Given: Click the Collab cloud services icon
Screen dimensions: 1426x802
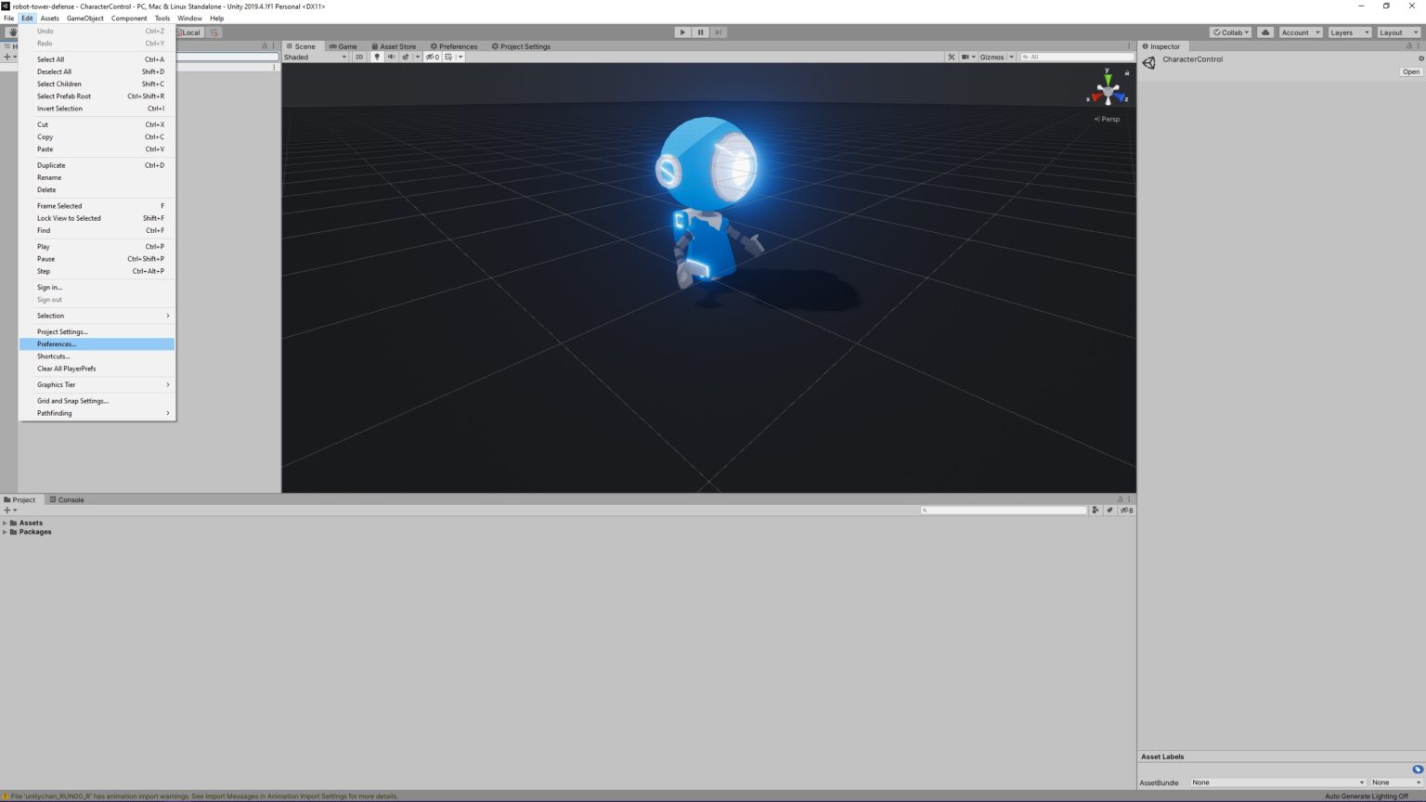Looking at the screenshot, I should coord(1264,32).
